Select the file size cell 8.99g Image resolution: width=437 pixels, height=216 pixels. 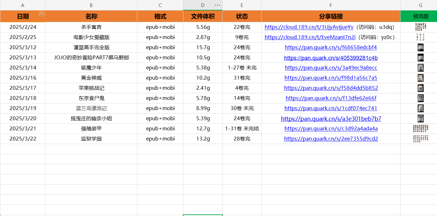pos(203,108)
